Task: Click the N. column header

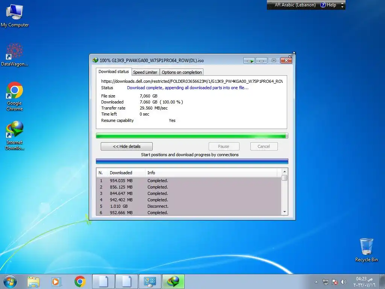Action: coord(102,173)
